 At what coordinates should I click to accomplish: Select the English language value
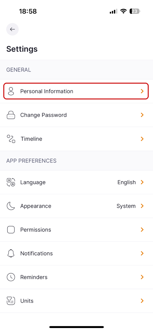[127, 182]
